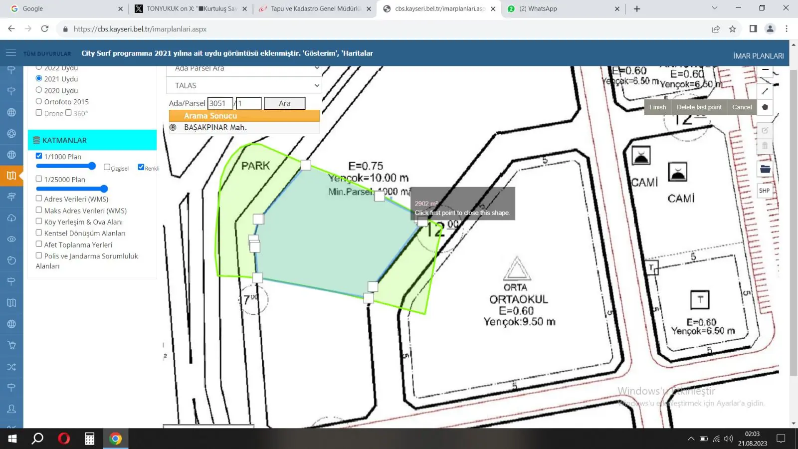Select the 2020 Uydu radio option
This screenshot has width=798, height=449.
click(39, 90)
